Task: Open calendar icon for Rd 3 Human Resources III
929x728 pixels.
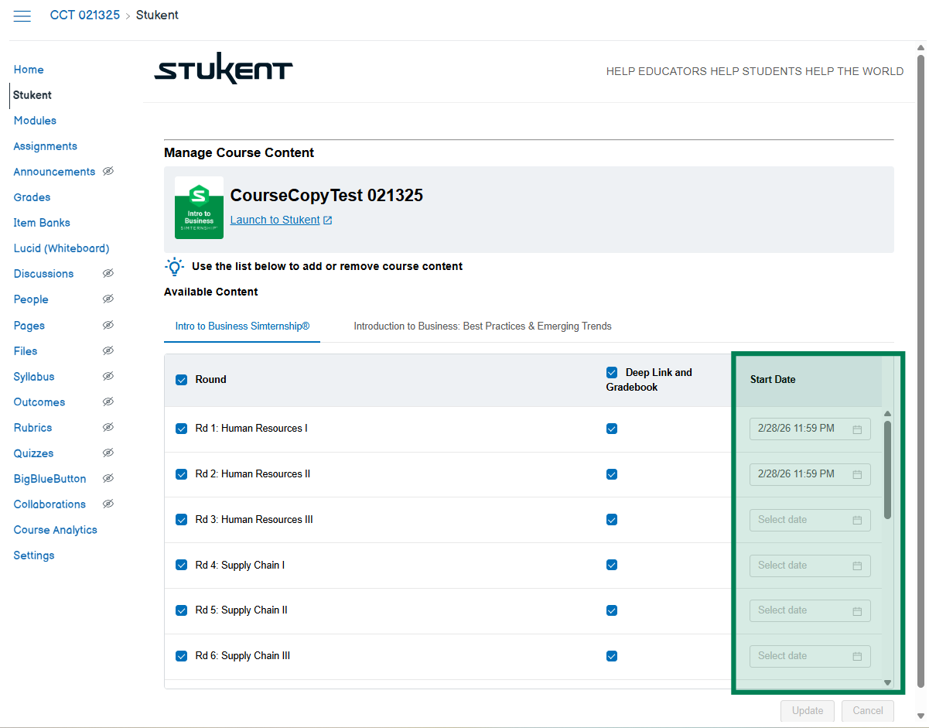Action: pyautogui.click(x=856, y=521)
